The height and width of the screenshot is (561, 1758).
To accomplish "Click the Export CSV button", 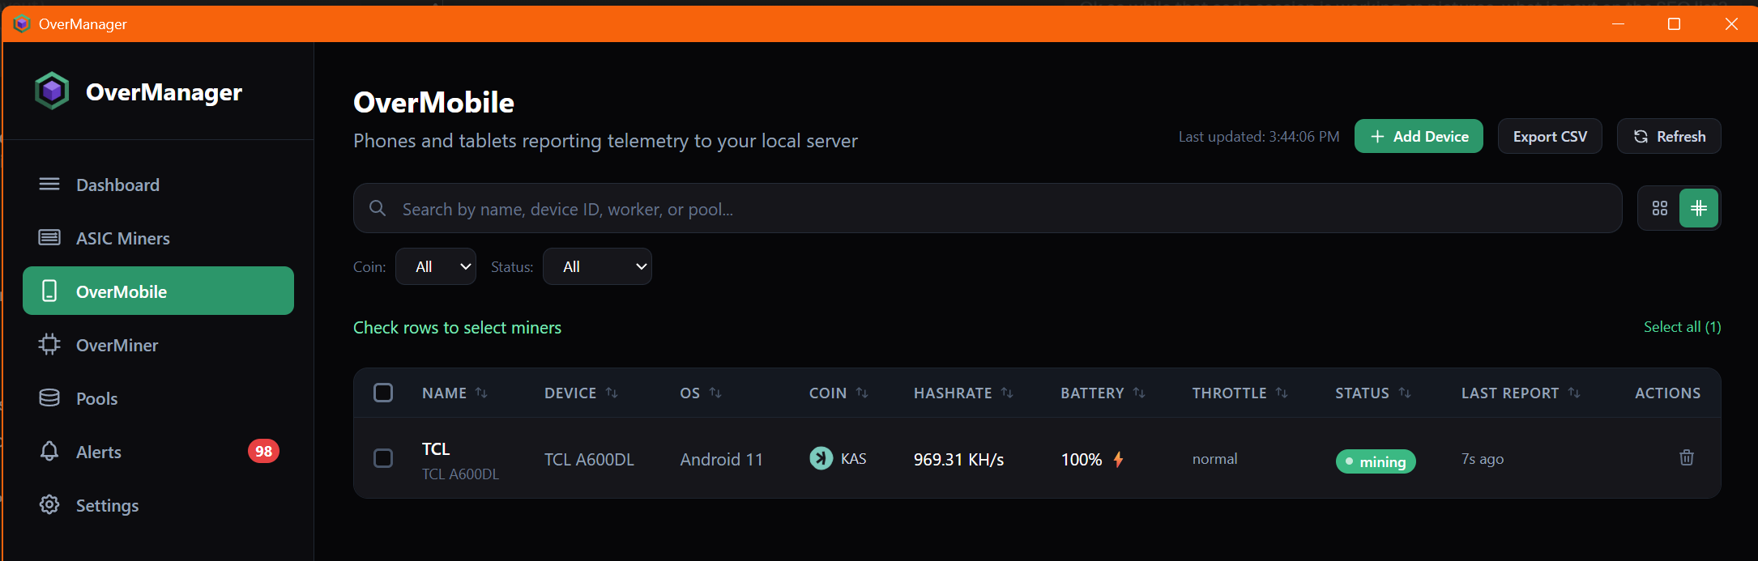I will pos(1550,136).
